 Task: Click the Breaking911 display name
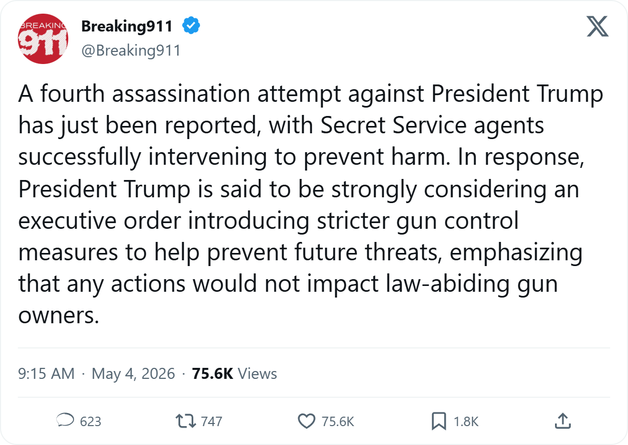point(127,26)
